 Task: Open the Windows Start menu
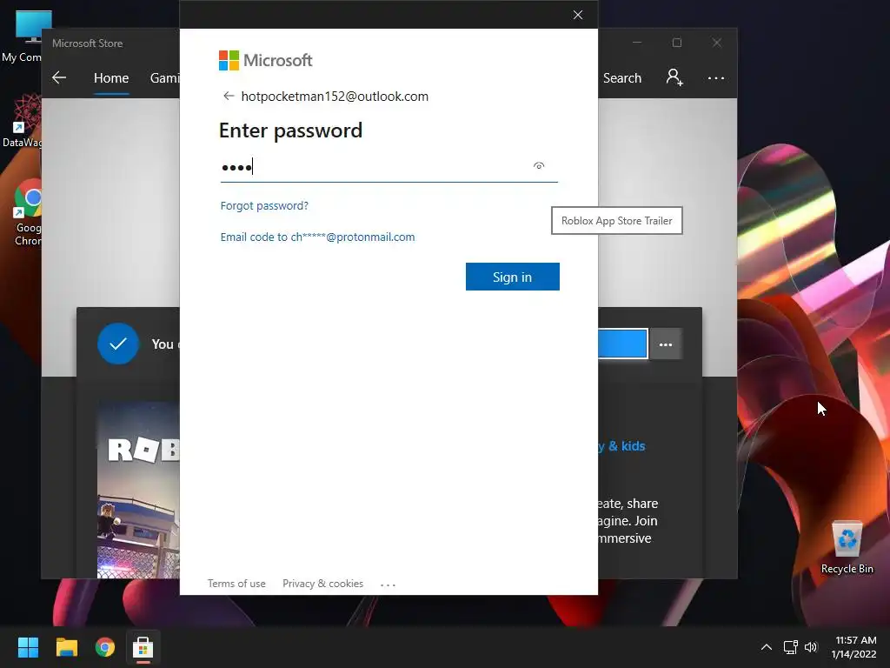[28, 647]
